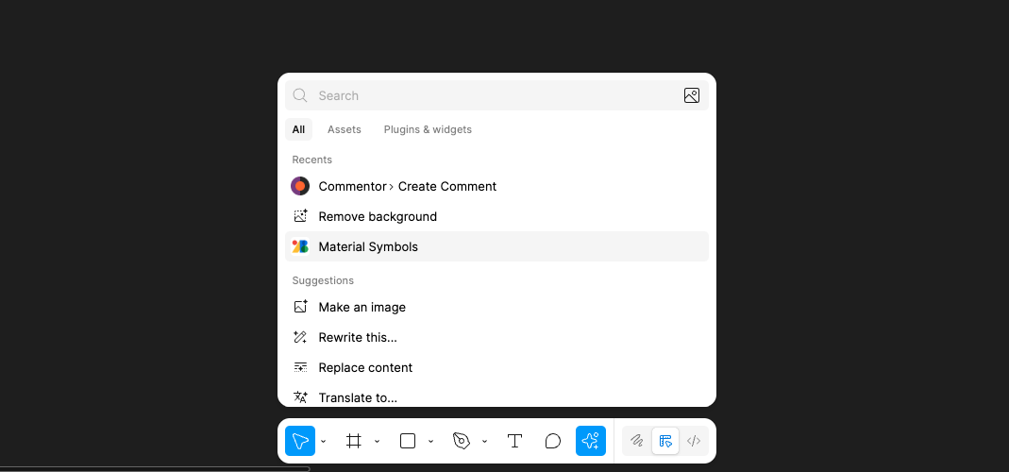Open Move tool options dropdown arrow

click(323, 441)
